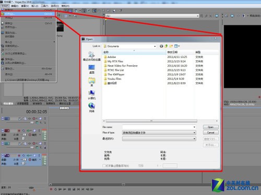261x195 pixels.
Task: Click the Cancel button in dialog
Action: [210, 133]
